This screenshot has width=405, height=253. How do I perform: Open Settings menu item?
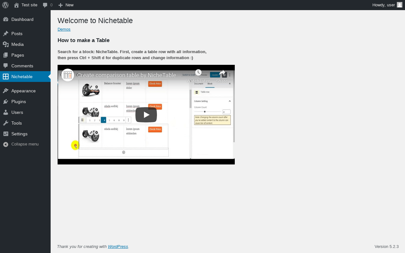coord(25,134)
